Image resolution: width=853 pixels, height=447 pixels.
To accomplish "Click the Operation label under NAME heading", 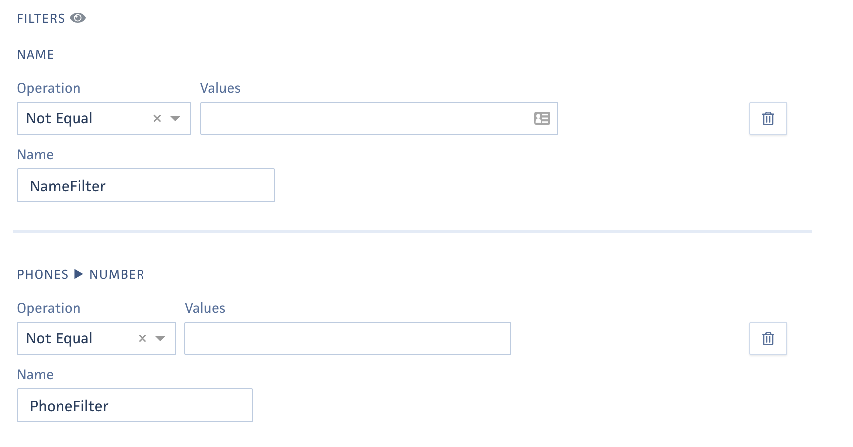I will pos(49,88).
